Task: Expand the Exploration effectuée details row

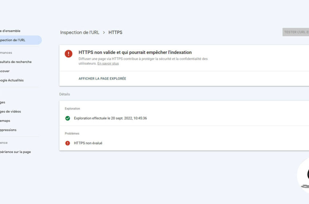Action: 110,118
